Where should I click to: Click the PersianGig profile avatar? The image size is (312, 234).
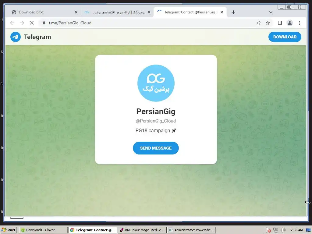(x=156, y=83)
